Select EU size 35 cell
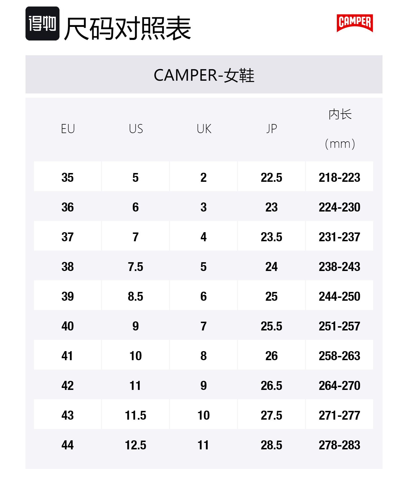Screen dimensions: 408x491 [x=68, y=178]
